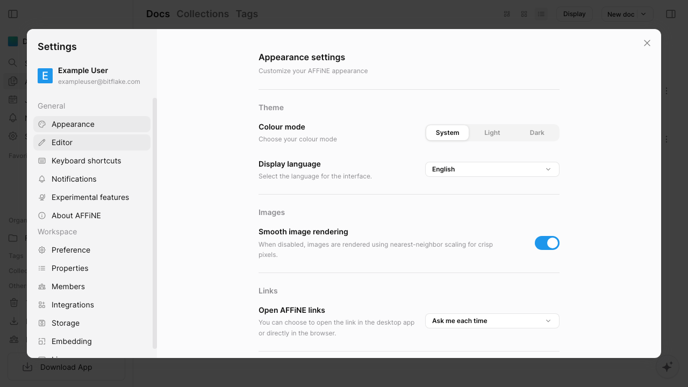Screen dimensions: 688x387
Task: Open the About AFFiNE section
Action: [x=92, y=216]
